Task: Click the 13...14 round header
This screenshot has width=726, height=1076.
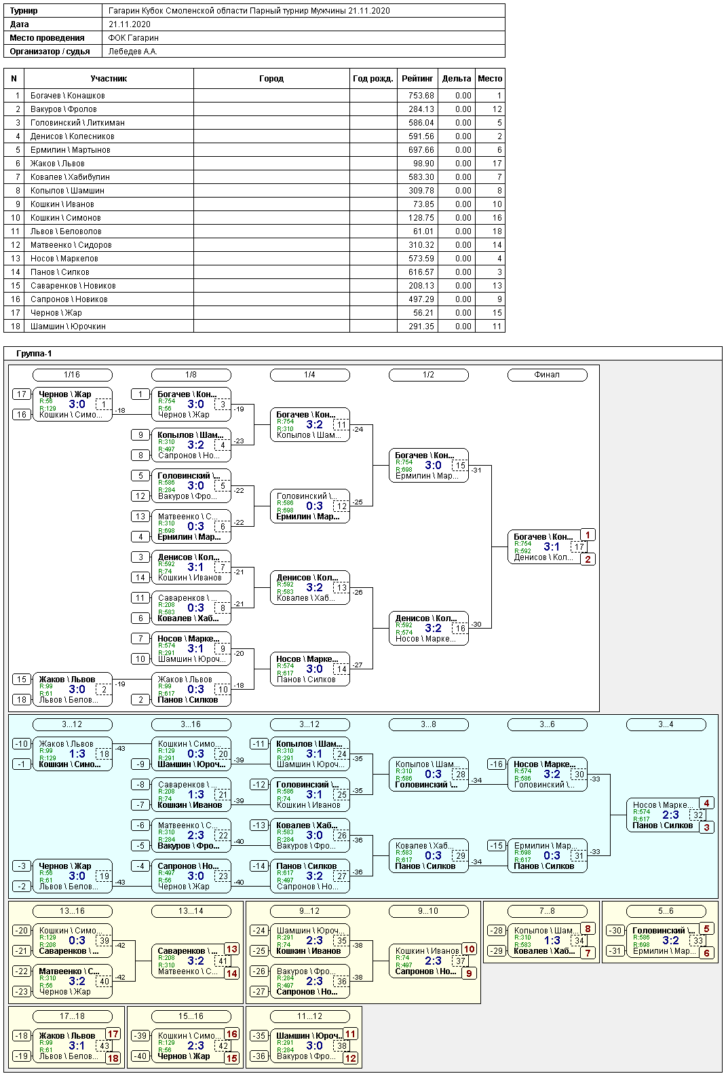Action: click(x=191, y=911)
